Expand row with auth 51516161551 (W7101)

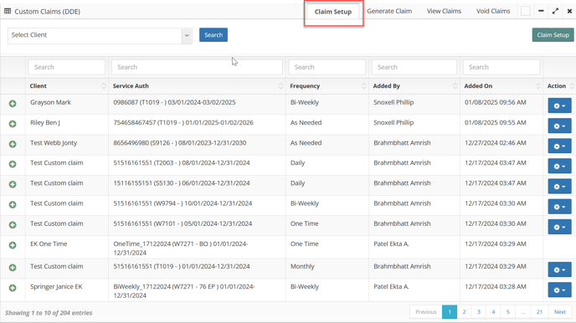coord(13,224)
